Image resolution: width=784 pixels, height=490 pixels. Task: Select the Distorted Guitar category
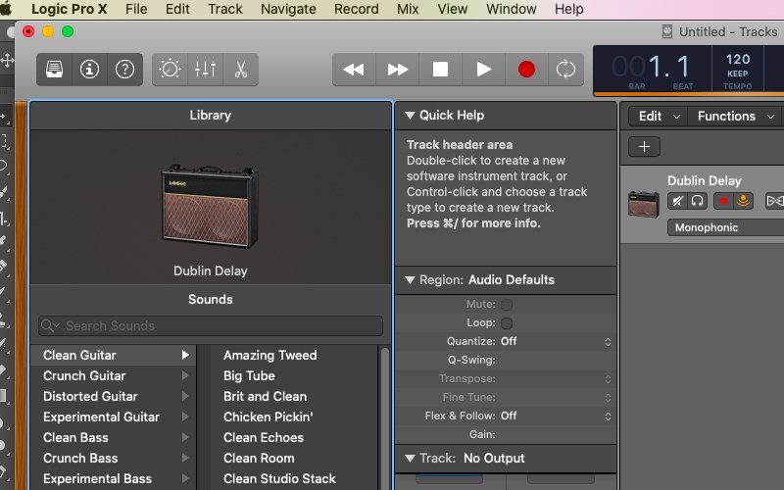click(113, 397)
